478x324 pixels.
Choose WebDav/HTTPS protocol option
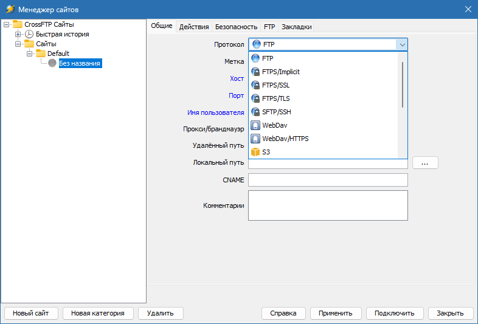[x=324, y=139]
